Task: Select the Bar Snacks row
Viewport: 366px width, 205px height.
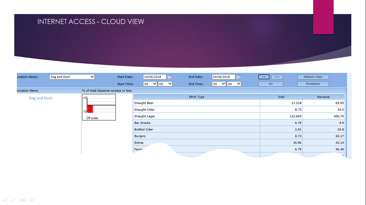Action: tap(239, 123)
